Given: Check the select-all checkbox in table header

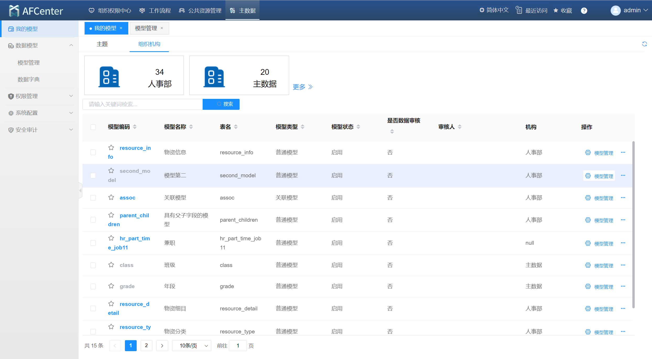Looking at the screenshot, I should (x=93, y=127).
